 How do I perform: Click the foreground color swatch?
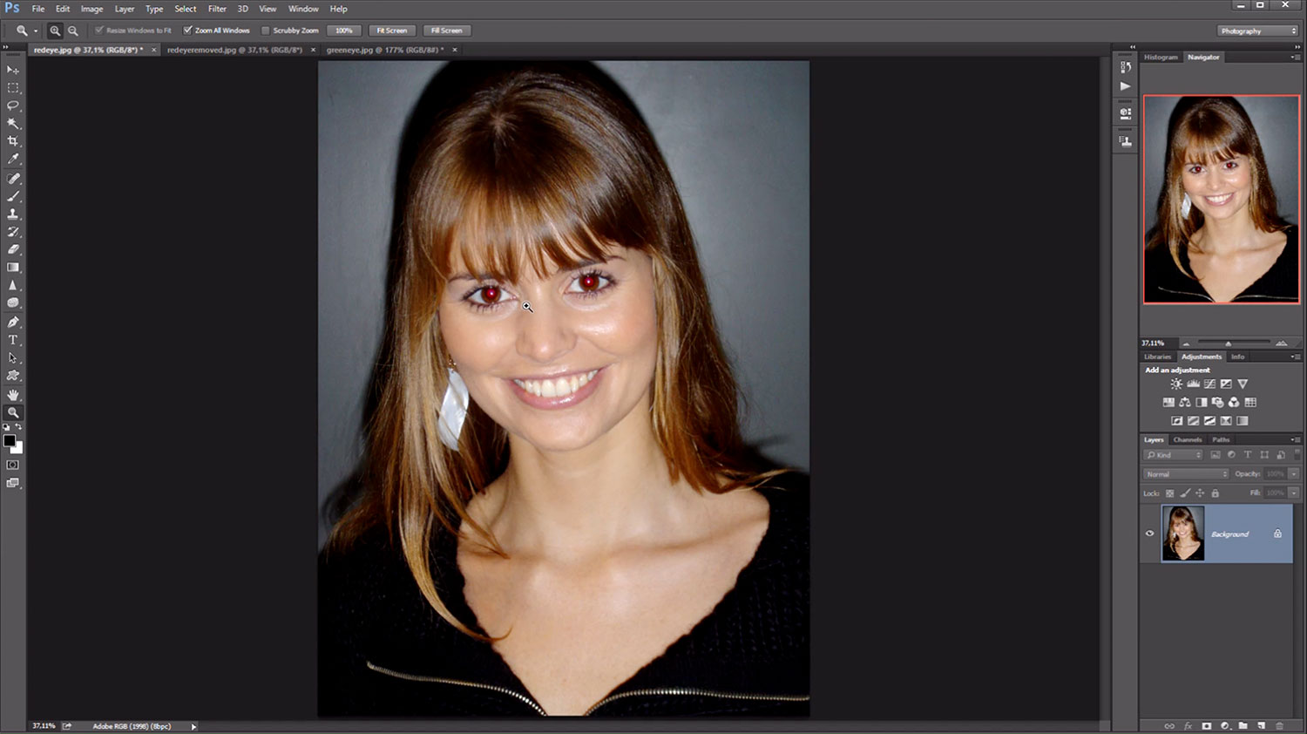click(x=10, y=441)
